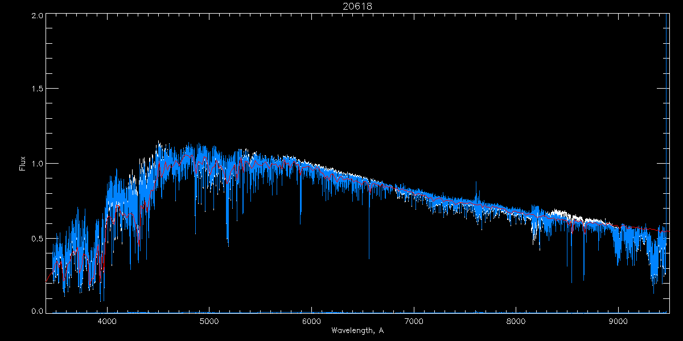Screen dimensions: 683x341
Task: Click the 9000 wavelength tick label
Action: click(618, 321)
